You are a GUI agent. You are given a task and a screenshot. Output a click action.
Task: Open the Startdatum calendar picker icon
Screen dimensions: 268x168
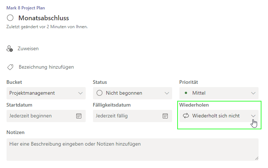click(79, 116)
